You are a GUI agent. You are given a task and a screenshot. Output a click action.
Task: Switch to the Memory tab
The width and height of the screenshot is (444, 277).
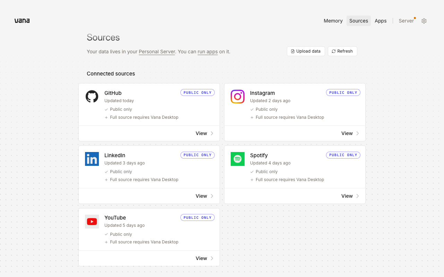click(333, 21)
